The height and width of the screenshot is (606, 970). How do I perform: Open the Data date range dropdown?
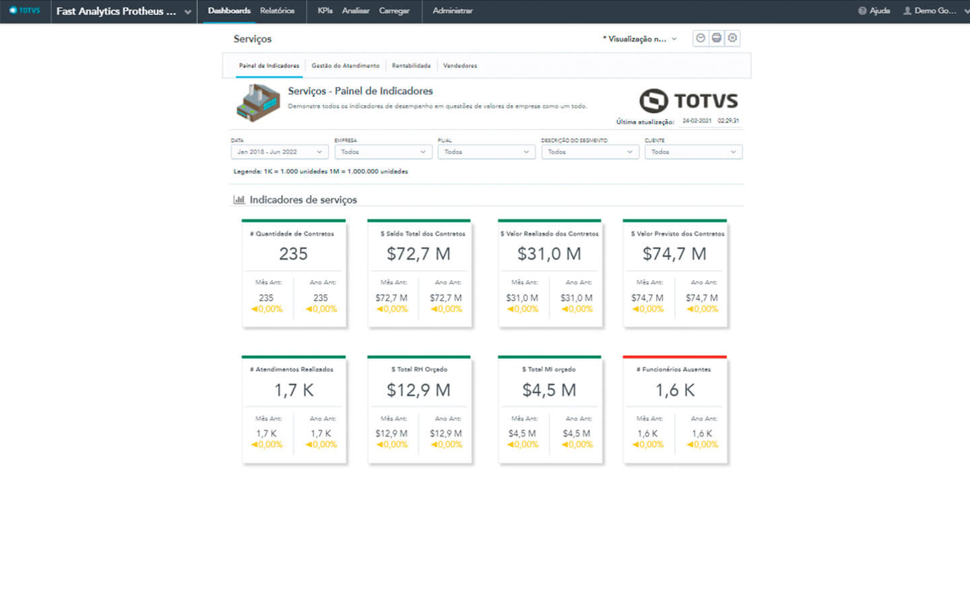[279, 152]
